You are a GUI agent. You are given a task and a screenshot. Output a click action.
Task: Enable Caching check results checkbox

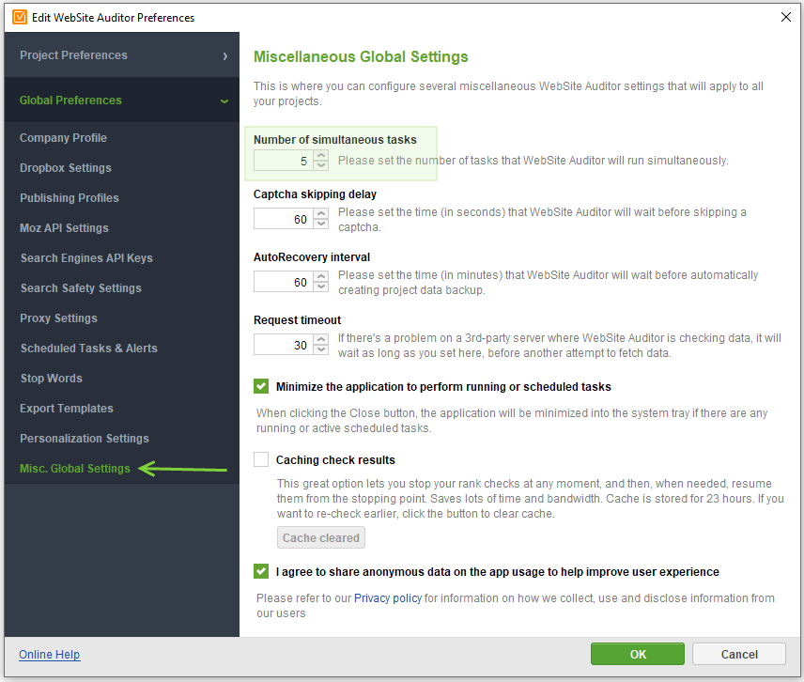click(x=261, y=459)
